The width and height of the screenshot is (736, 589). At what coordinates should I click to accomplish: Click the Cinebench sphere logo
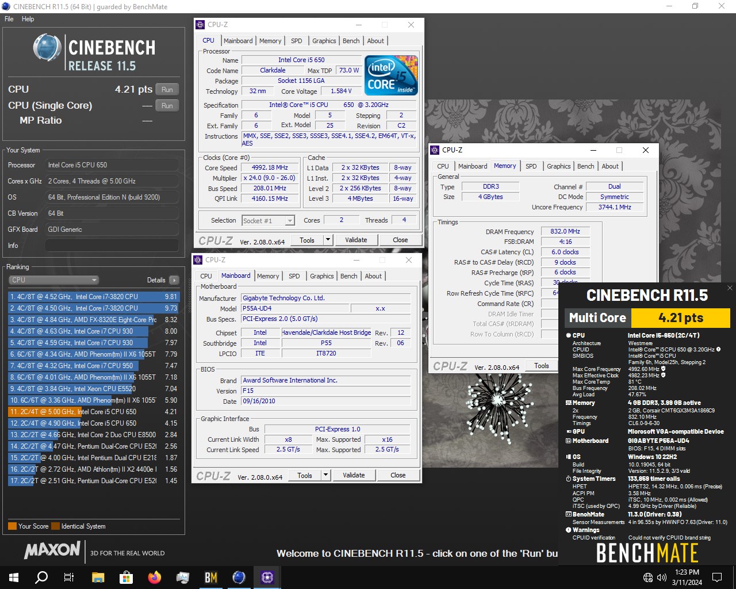point(47,48)
